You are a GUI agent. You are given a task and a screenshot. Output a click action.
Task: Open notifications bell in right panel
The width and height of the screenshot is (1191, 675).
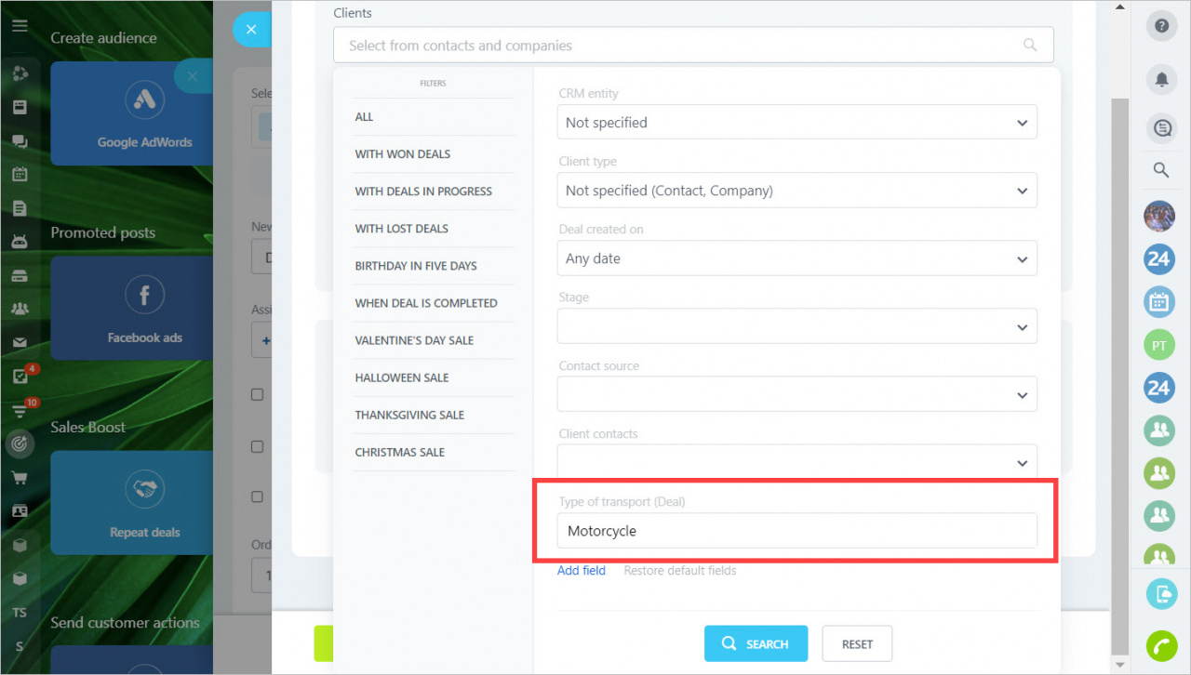(x=1161, y=80)
